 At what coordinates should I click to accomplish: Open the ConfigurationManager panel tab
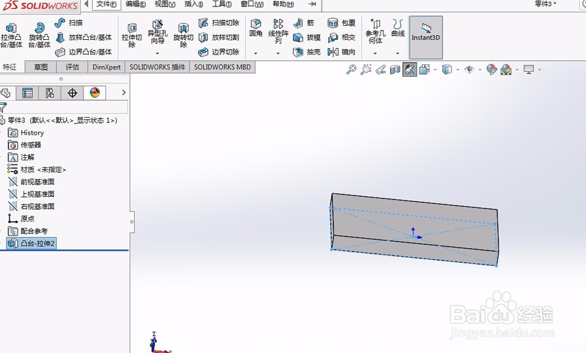(x=50, y=93)
